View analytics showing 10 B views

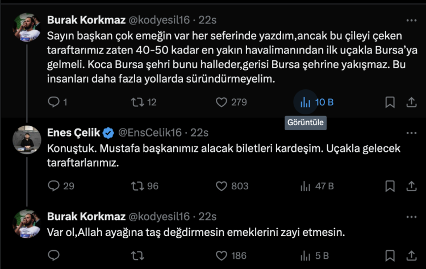pyautogui.click(x=306, y=102)
